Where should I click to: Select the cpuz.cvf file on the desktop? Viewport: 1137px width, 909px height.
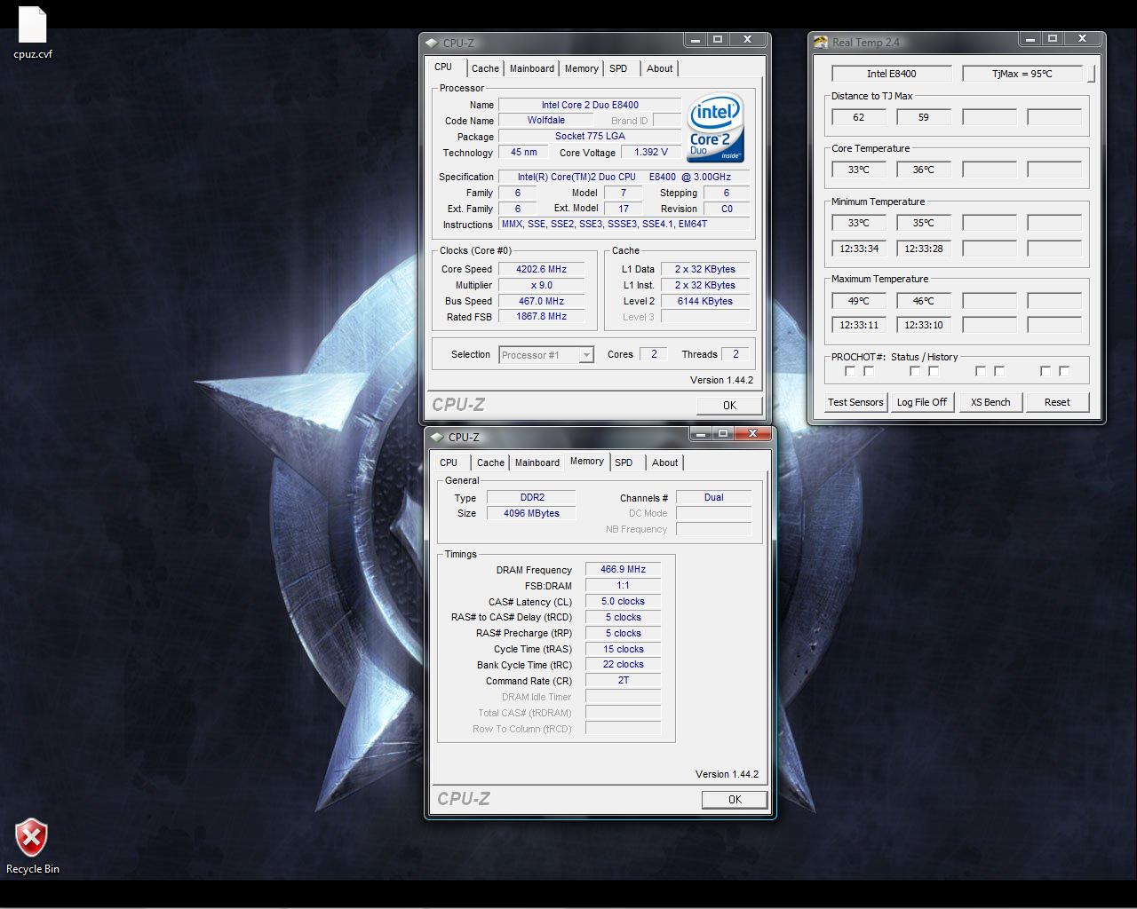(33, 34)
